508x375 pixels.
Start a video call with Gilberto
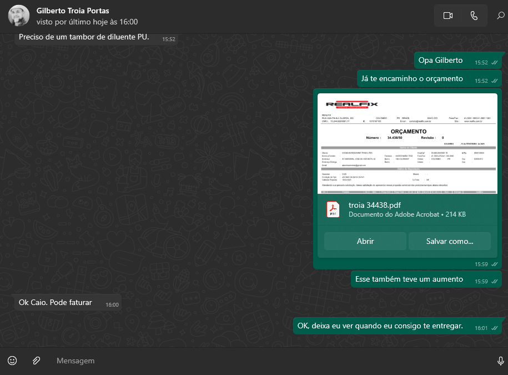coord(448,16)
